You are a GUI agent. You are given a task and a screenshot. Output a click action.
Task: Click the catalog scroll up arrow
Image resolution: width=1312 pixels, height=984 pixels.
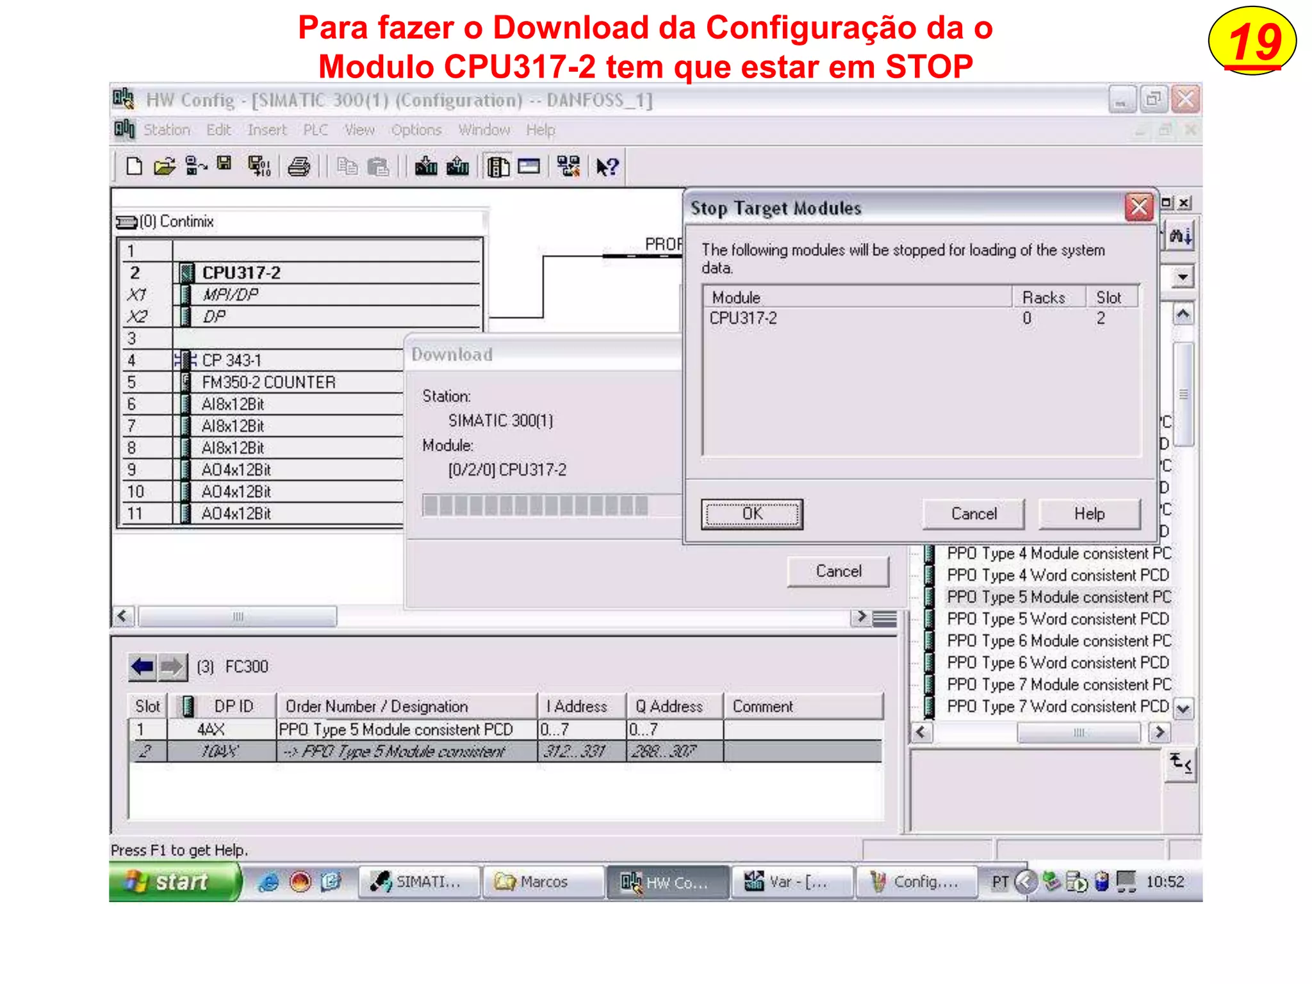[x=1183, y=315]
